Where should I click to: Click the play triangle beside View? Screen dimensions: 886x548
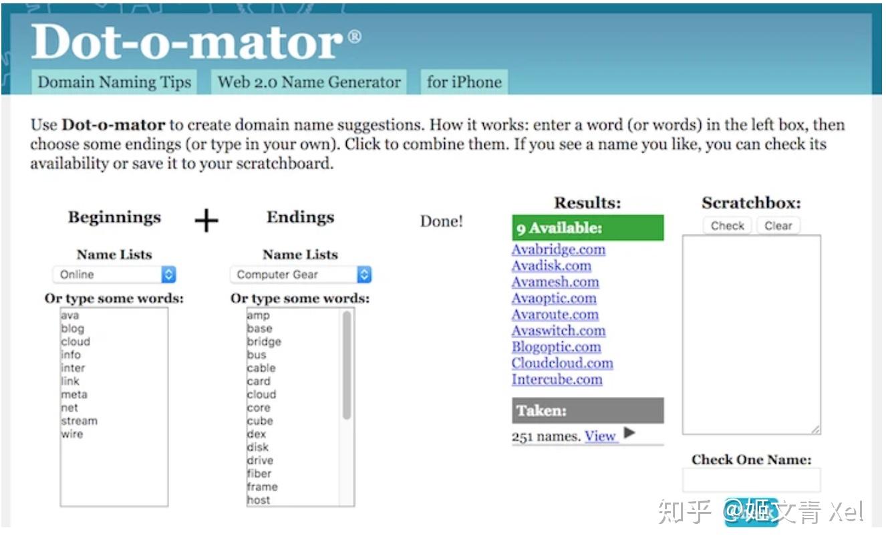[x=629, y=434]
